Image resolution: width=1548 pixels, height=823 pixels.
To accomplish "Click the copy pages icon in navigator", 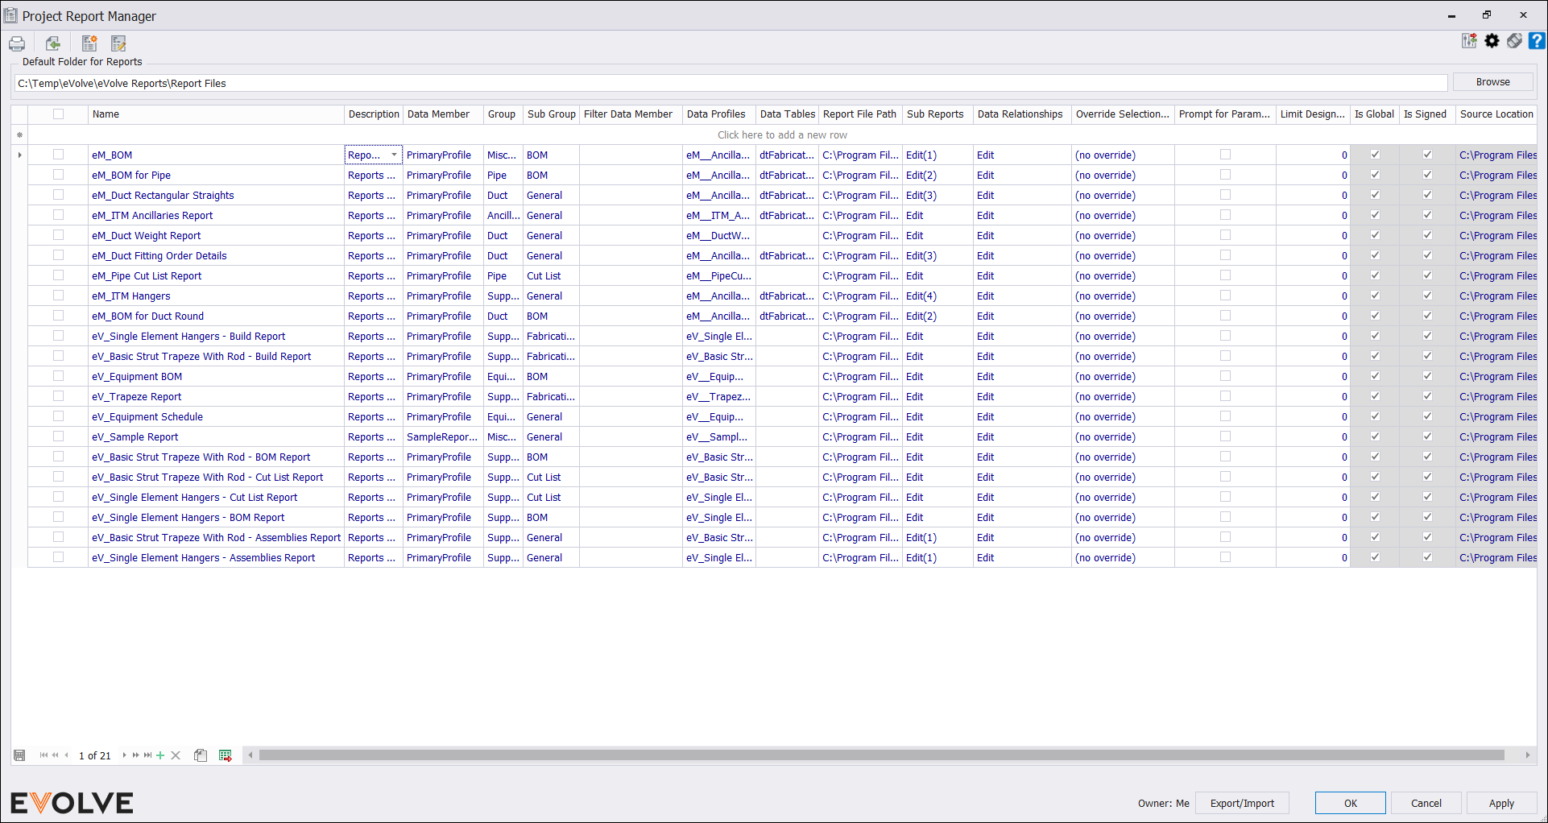I will click(x=201, y=755).
